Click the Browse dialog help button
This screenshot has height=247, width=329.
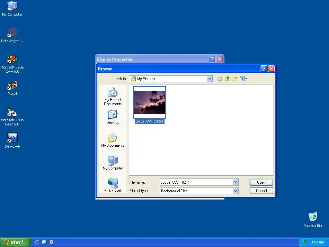tap(263, 69)
